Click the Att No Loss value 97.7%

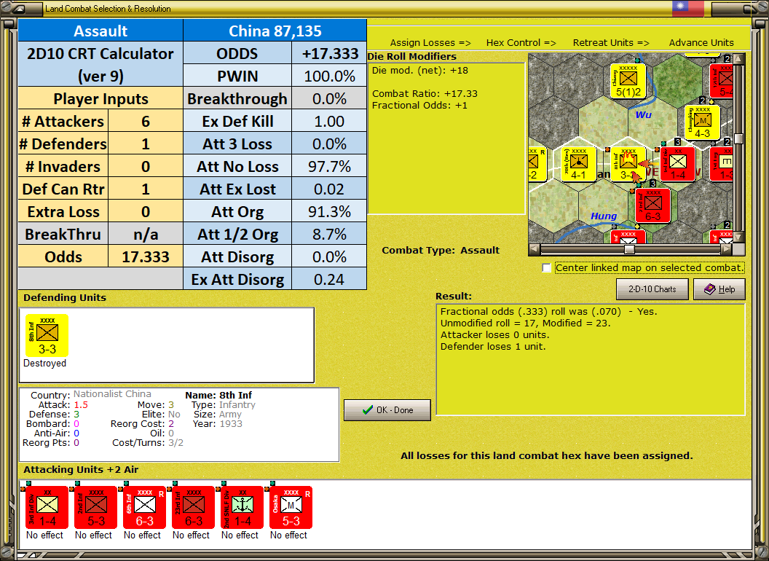click(x=329, y=166)
